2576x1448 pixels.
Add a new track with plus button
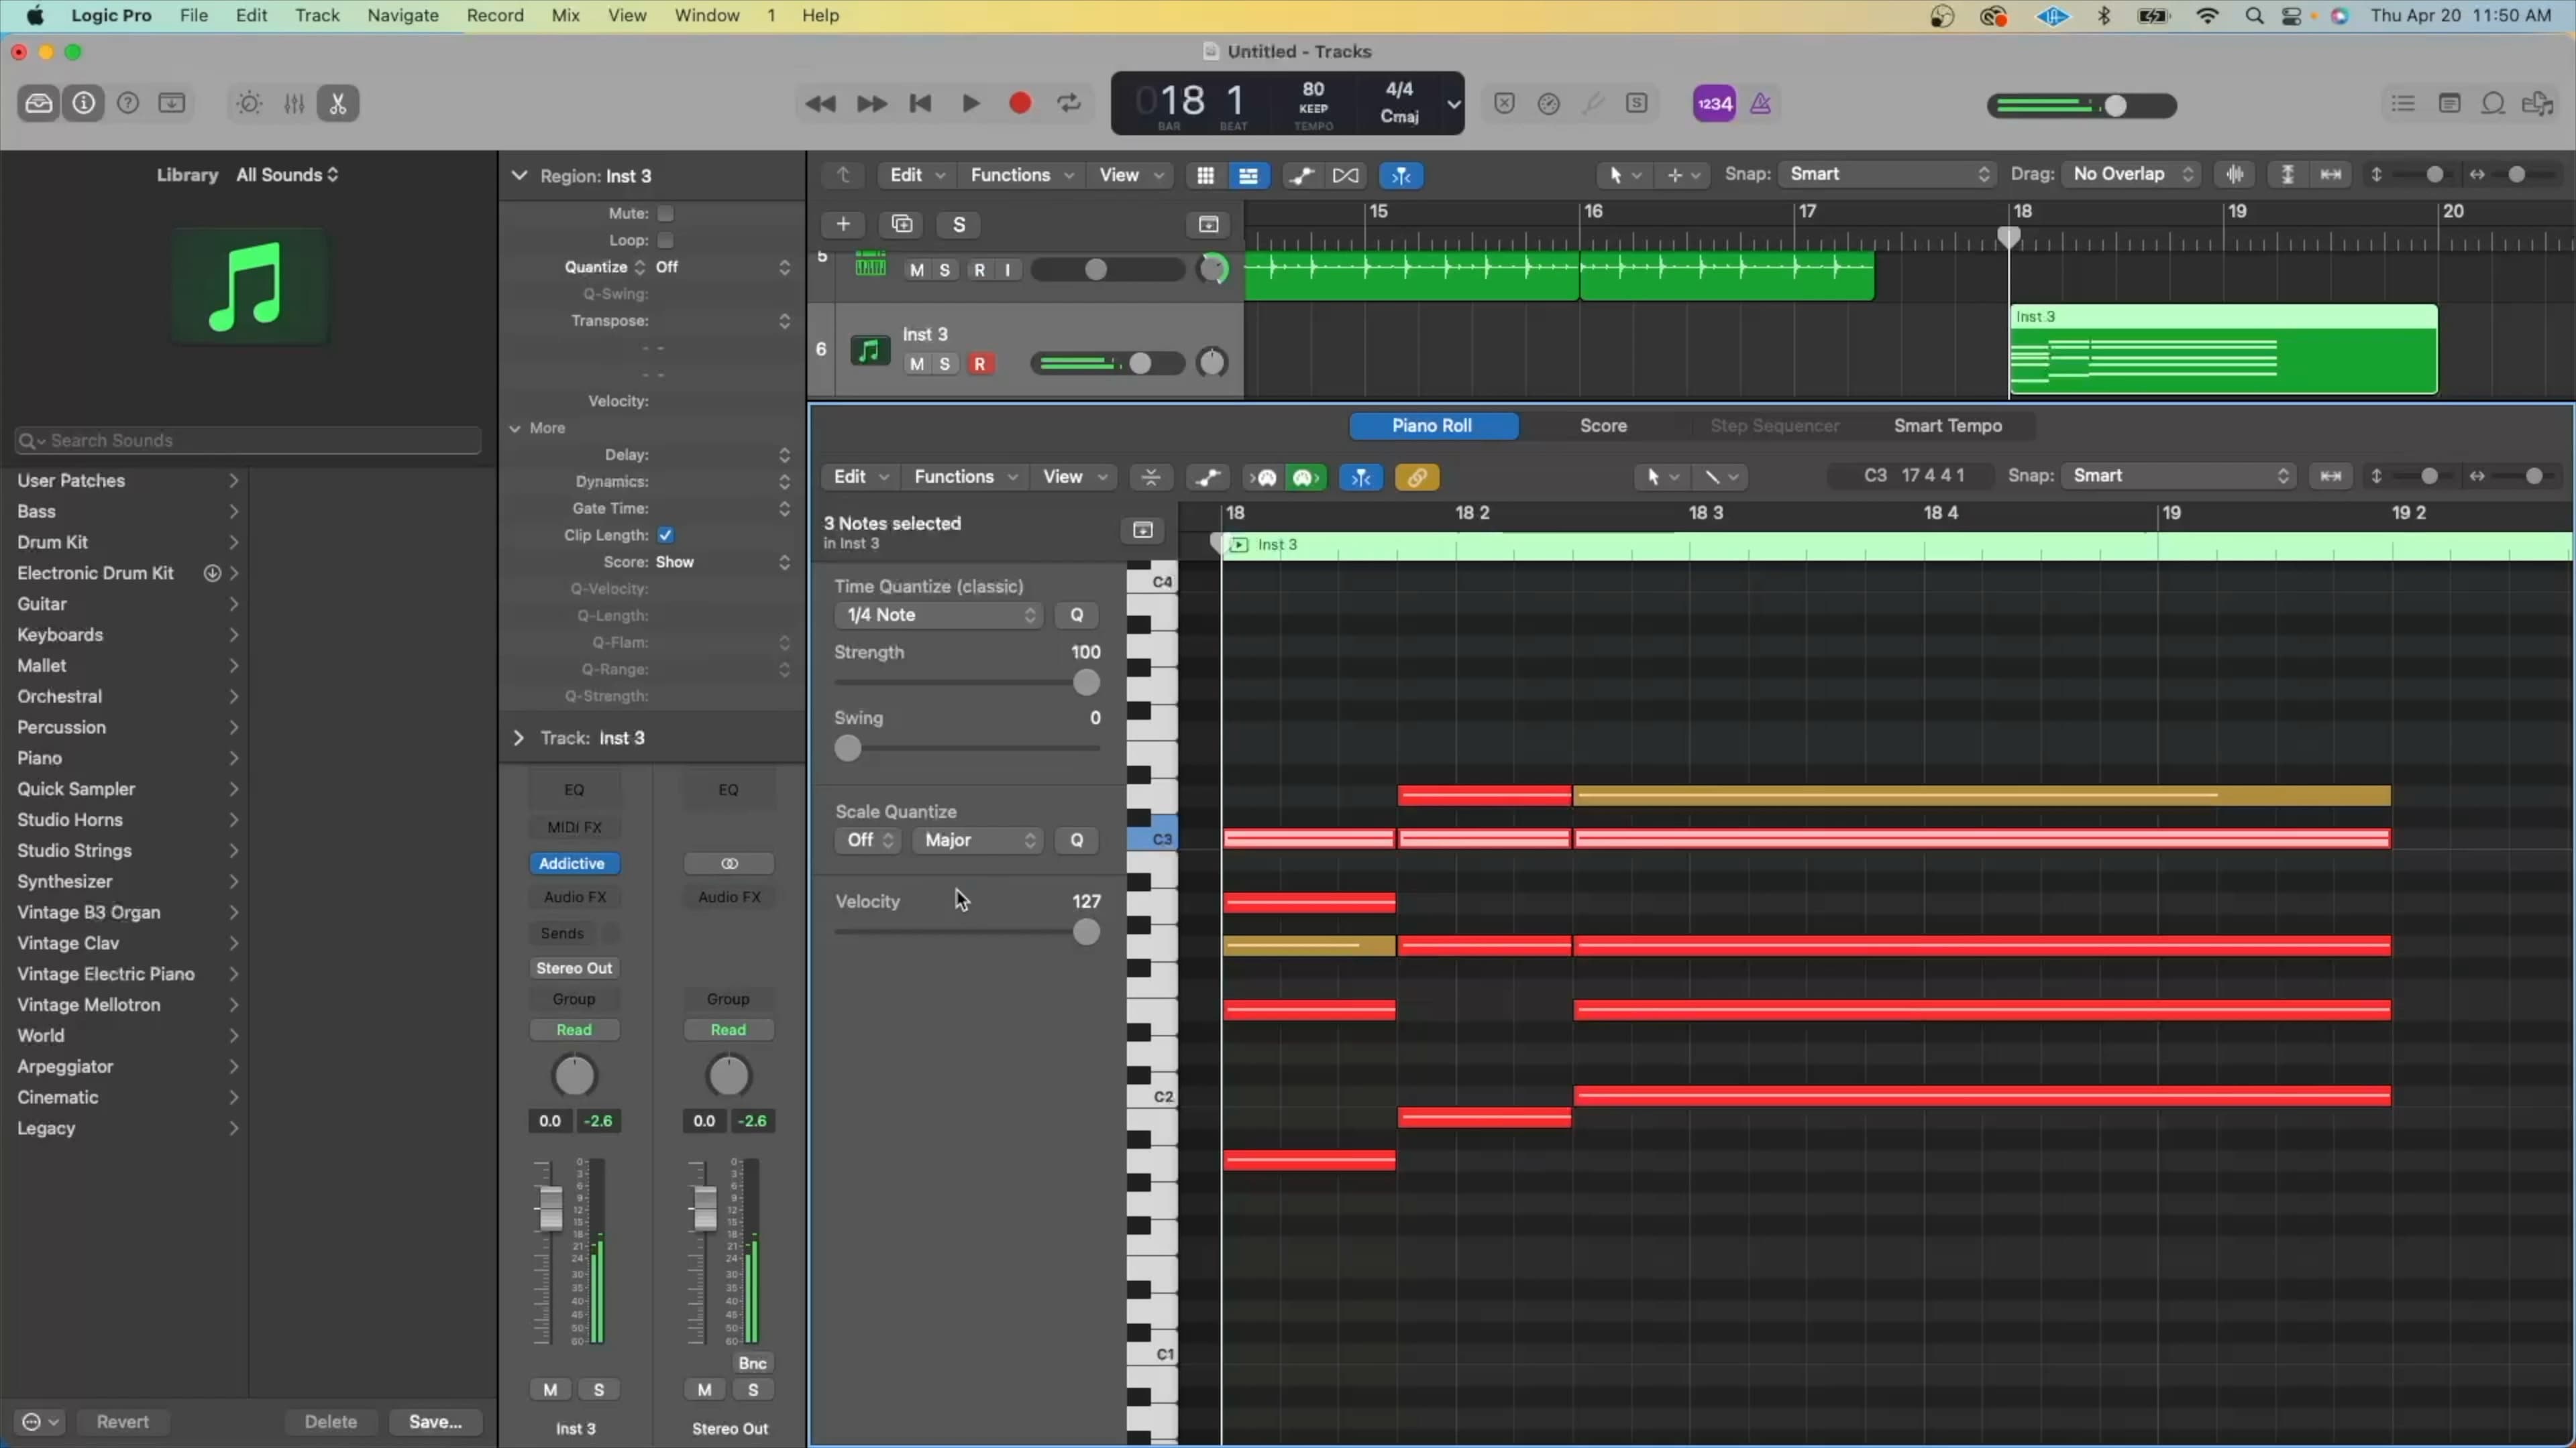(x=843, y=224)
